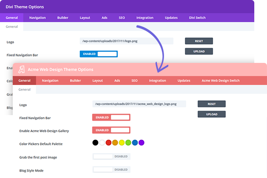
Task: Open Layout tab in Divi Theme Options
Action: [85, 17]
